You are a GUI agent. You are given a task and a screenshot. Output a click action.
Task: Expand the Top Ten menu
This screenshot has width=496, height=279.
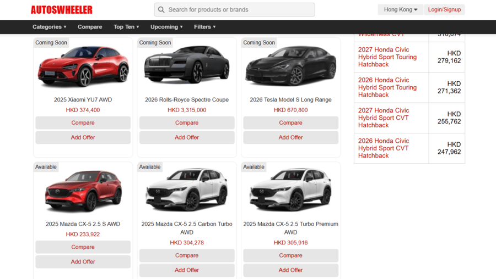click(x=126, y=27)
